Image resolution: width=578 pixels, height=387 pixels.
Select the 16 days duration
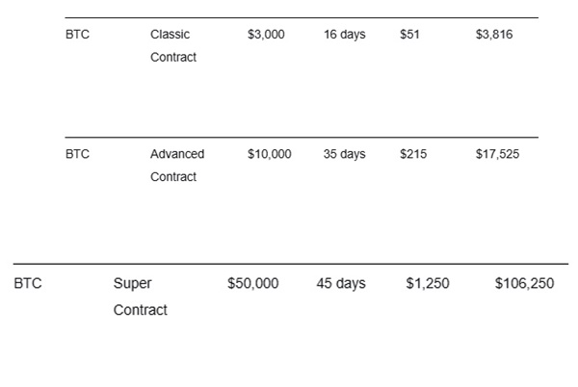344,35
